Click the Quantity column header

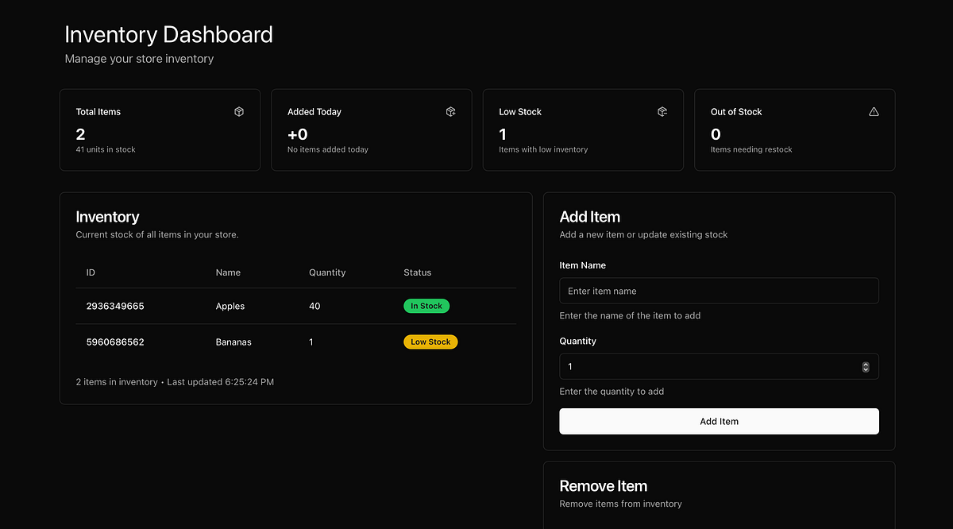[x=327, y=272]
